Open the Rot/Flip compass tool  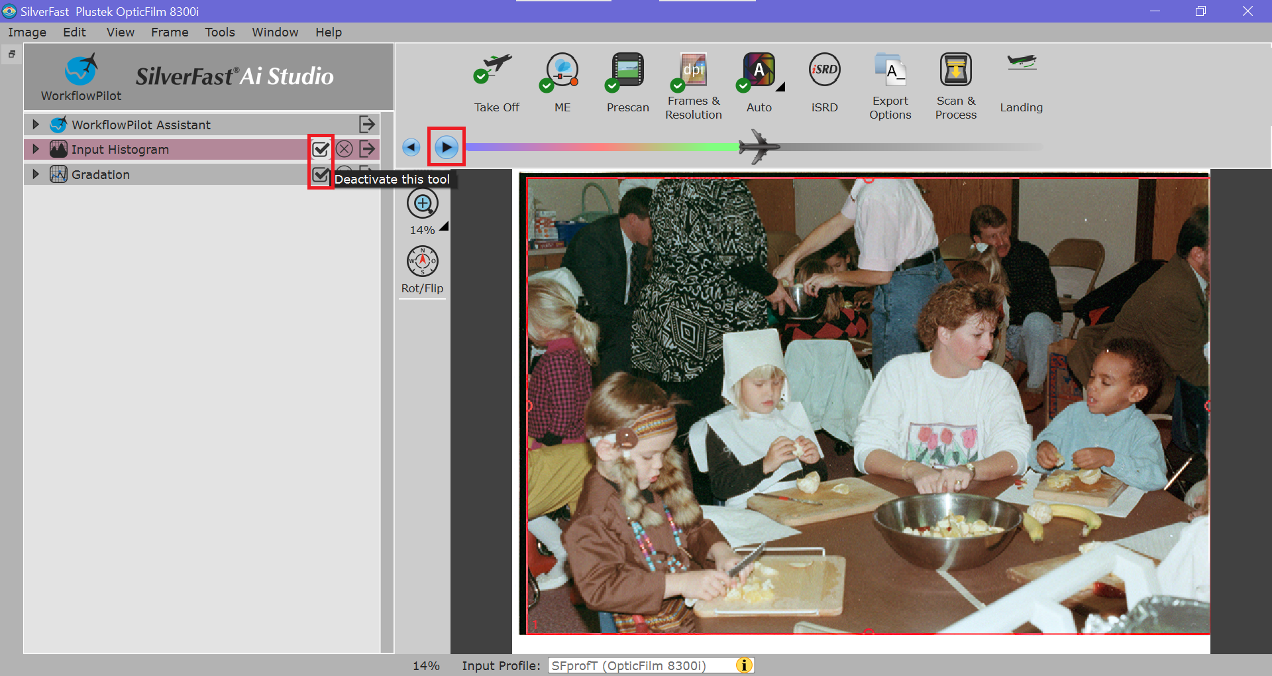(x=423, y=261)
